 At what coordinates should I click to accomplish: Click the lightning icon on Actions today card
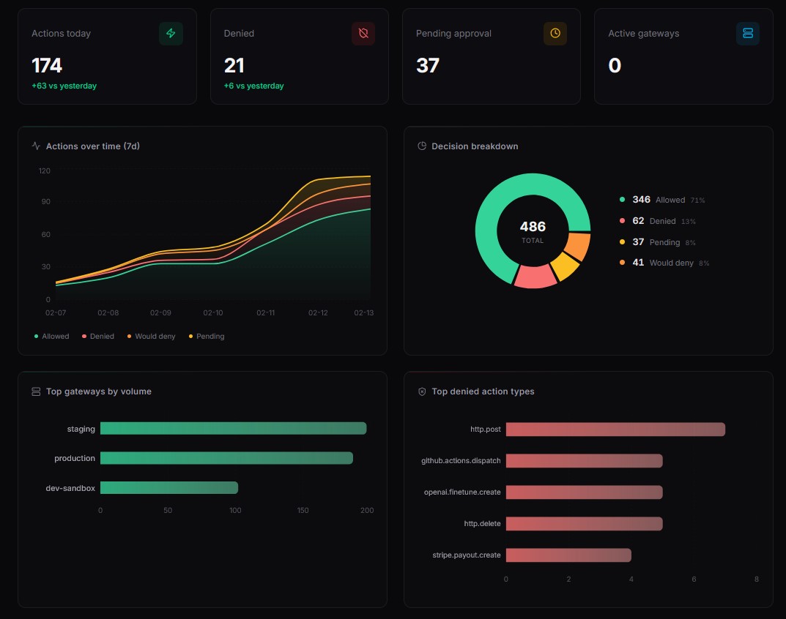coord(171,33)
